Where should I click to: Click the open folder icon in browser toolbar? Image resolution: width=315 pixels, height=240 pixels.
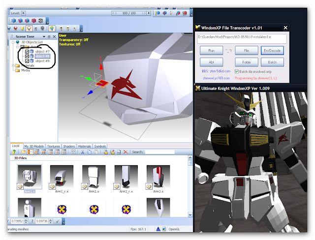(x=23, y=152)
